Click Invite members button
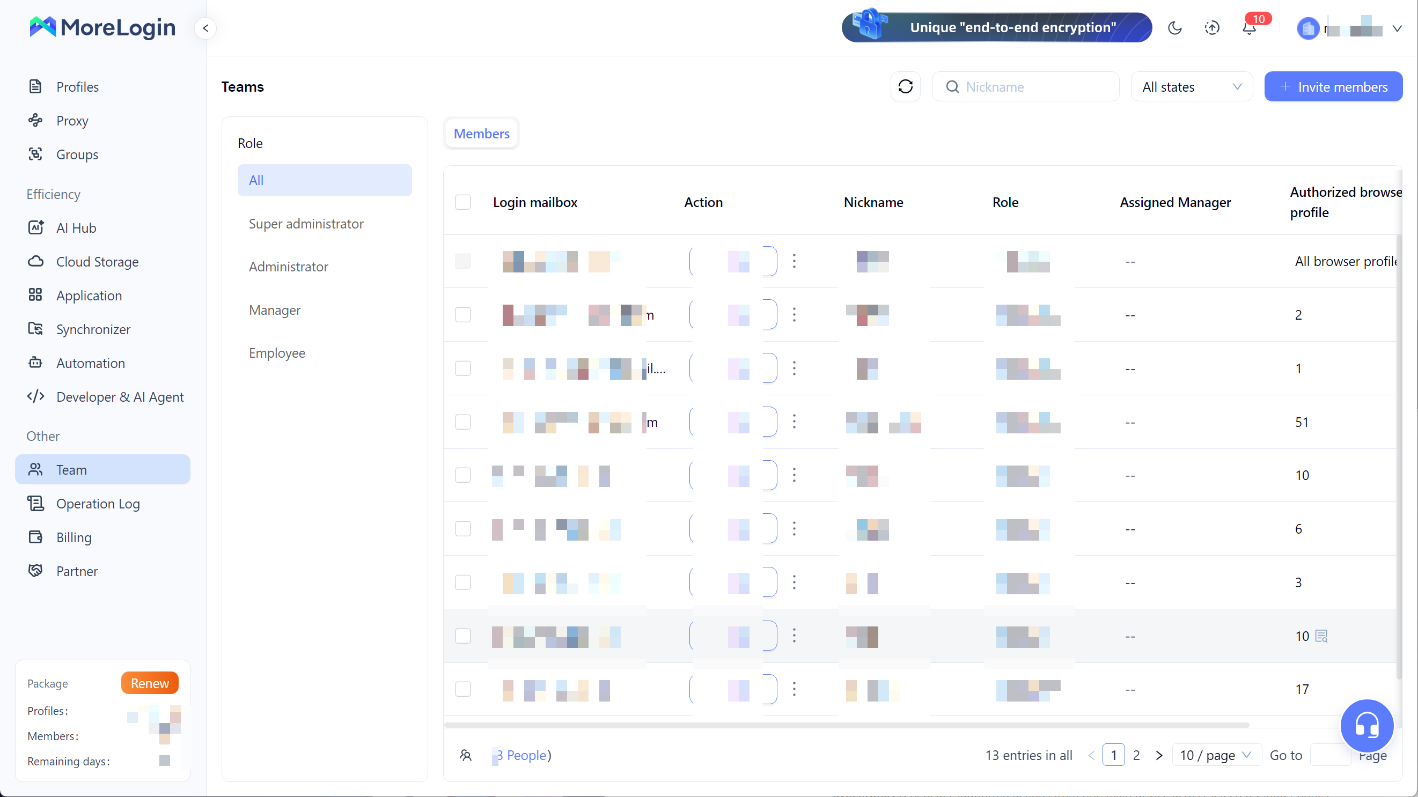The height and width of the screenshot is (797, 1418). coord(1333,86)
